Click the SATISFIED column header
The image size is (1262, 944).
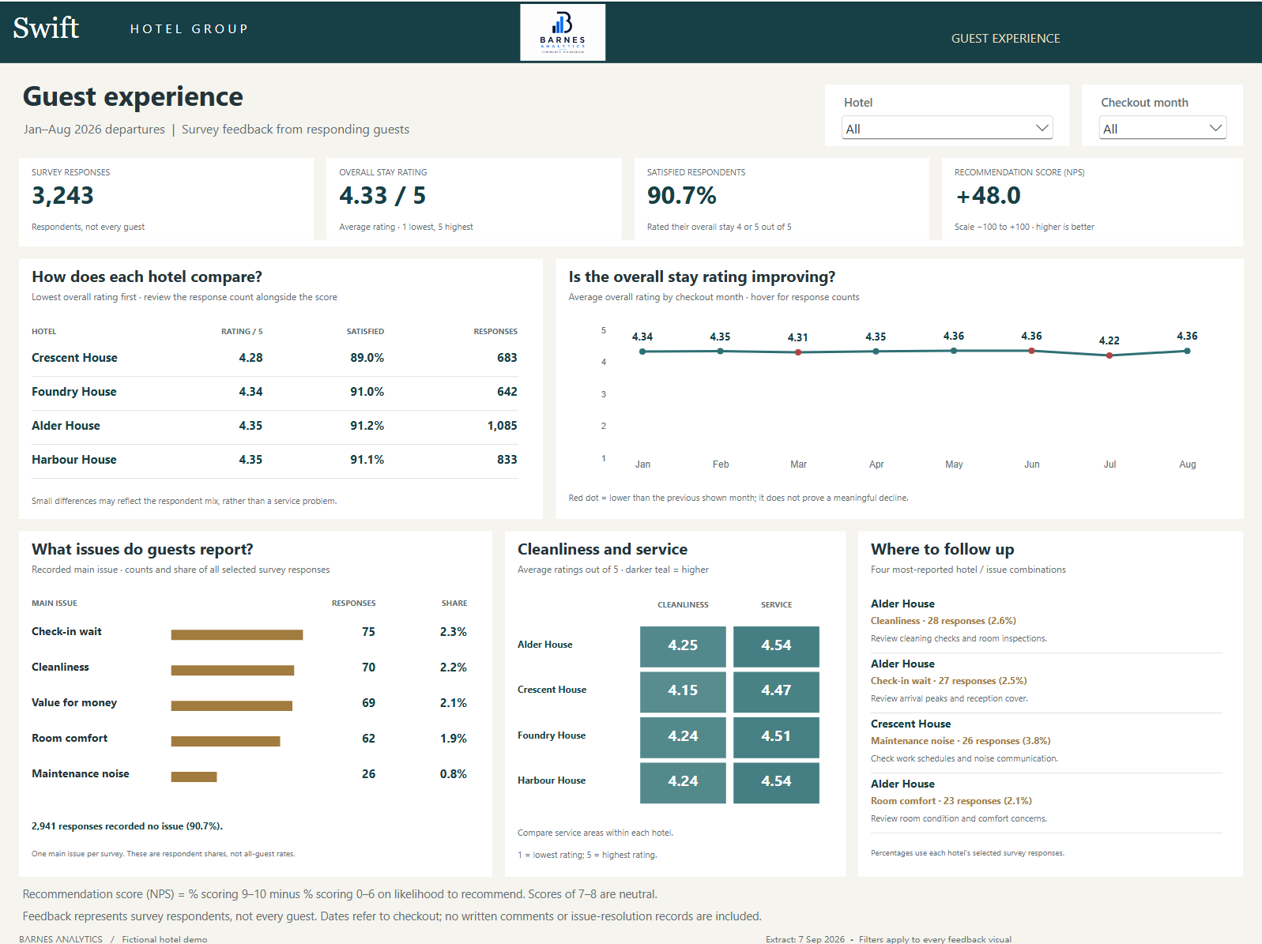365,332
